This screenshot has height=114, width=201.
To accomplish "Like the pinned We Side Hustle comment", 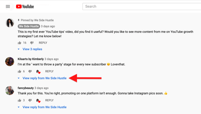I will coord(20,43).
